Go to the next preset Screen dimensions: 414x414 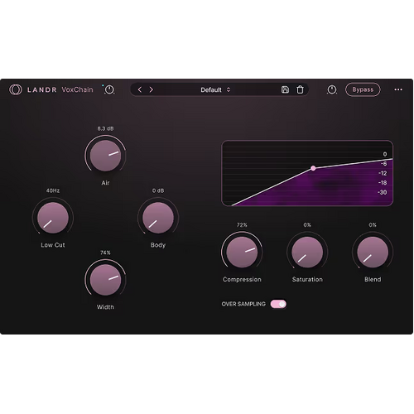click(151, 89)
